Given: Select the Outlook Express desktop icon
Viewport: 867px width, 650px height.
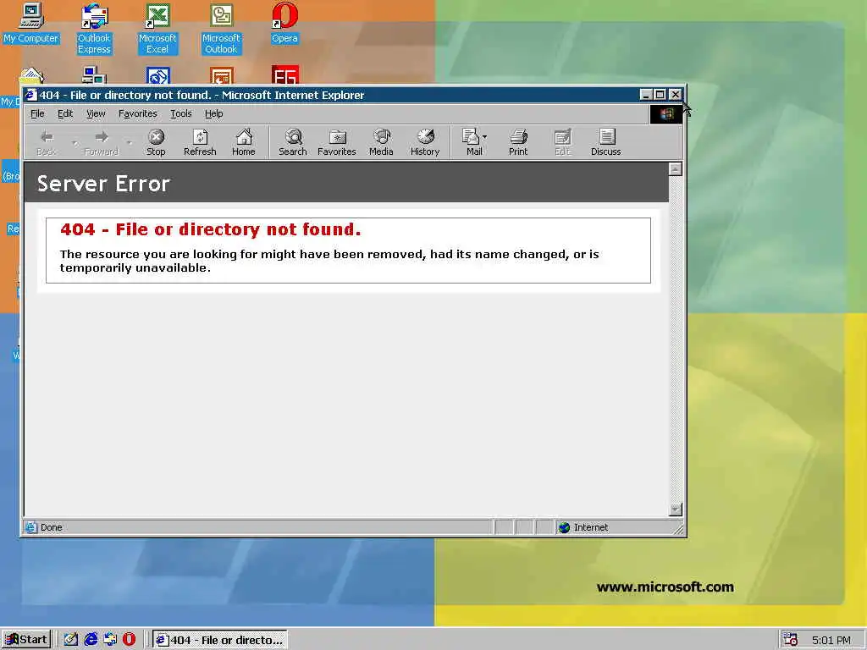Looking at the screenshot, I should pyautogui.click(x=94, y=29).
